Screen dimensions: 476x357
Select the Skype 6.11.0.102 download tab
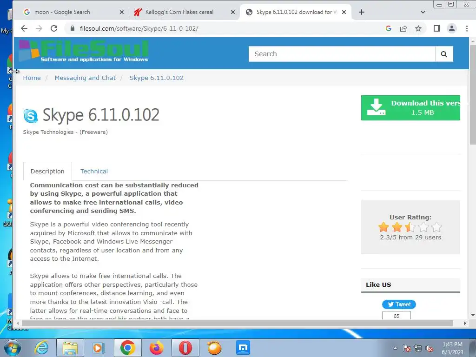(x=295, y=12)
